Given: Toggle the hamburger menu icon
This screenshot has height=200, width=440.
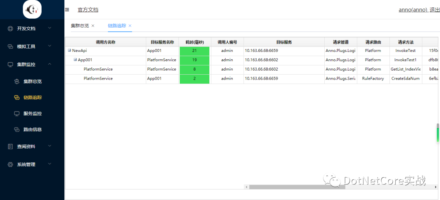Looking at the screenshot, I should pos(67,10).
